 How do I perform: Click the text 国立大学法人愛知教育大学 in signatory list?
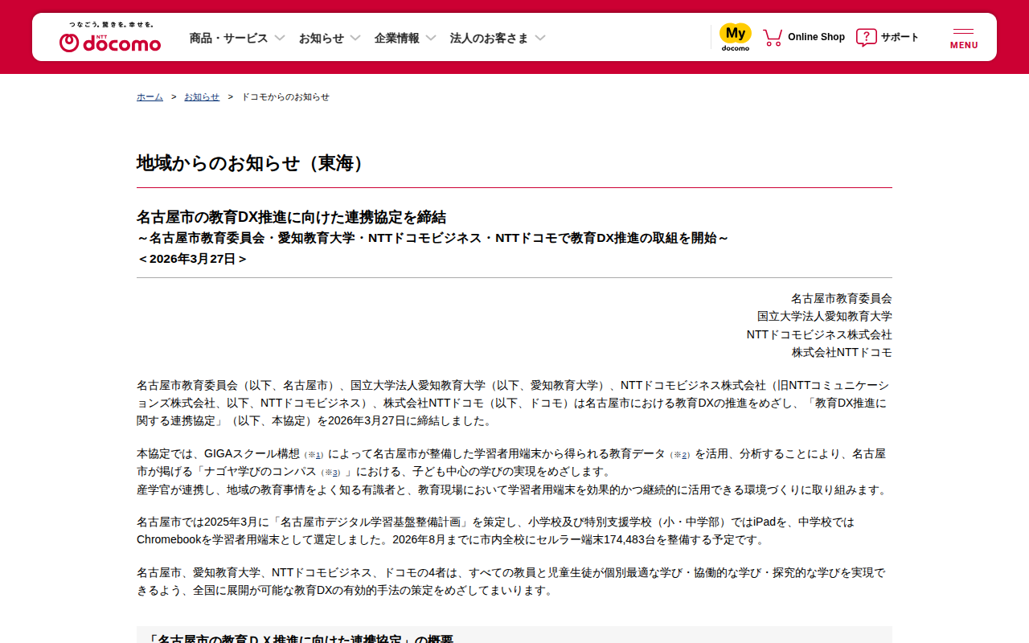(825, 316)
